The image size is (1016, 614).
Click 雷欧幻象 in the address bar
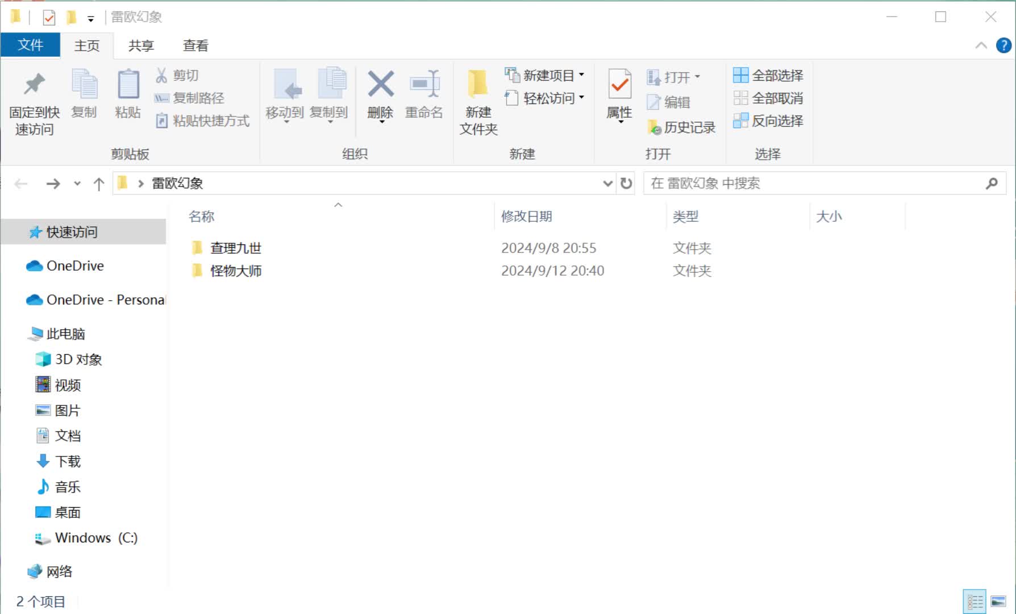[x=177, y=183]
